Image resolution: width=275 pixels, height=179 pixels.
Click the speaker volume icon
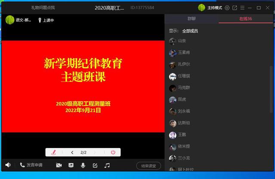point(8,165)
